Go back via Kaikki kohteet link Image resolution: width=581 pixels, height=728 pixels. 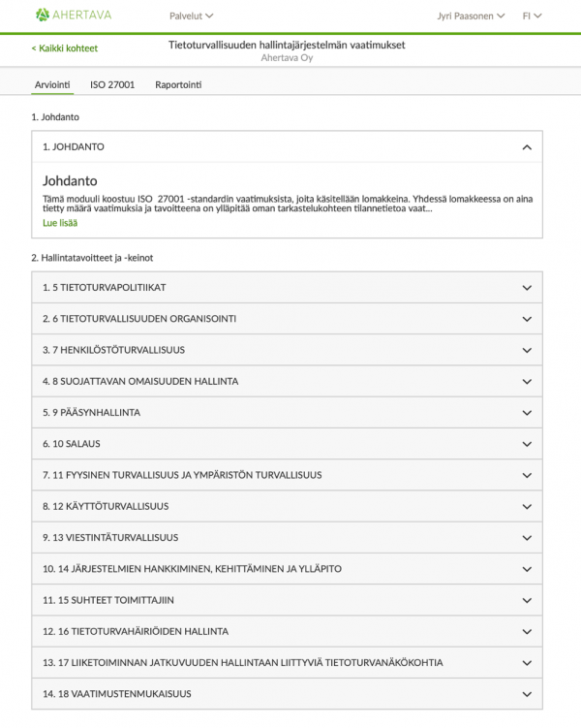tap(64, 48)
